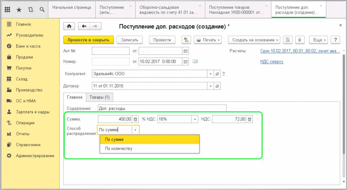
Task: Click question mark link beside Контрагент
Action: tap(224, 74)
